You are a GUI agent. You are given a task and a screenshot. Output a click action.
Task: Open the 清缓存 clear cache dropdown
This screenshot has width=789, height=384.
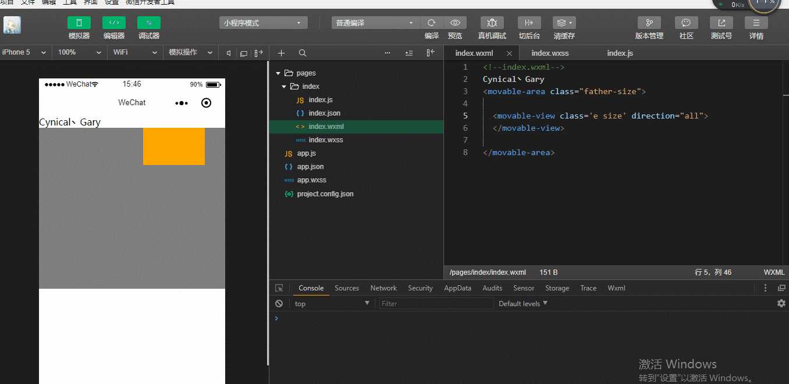pos(564,23)
